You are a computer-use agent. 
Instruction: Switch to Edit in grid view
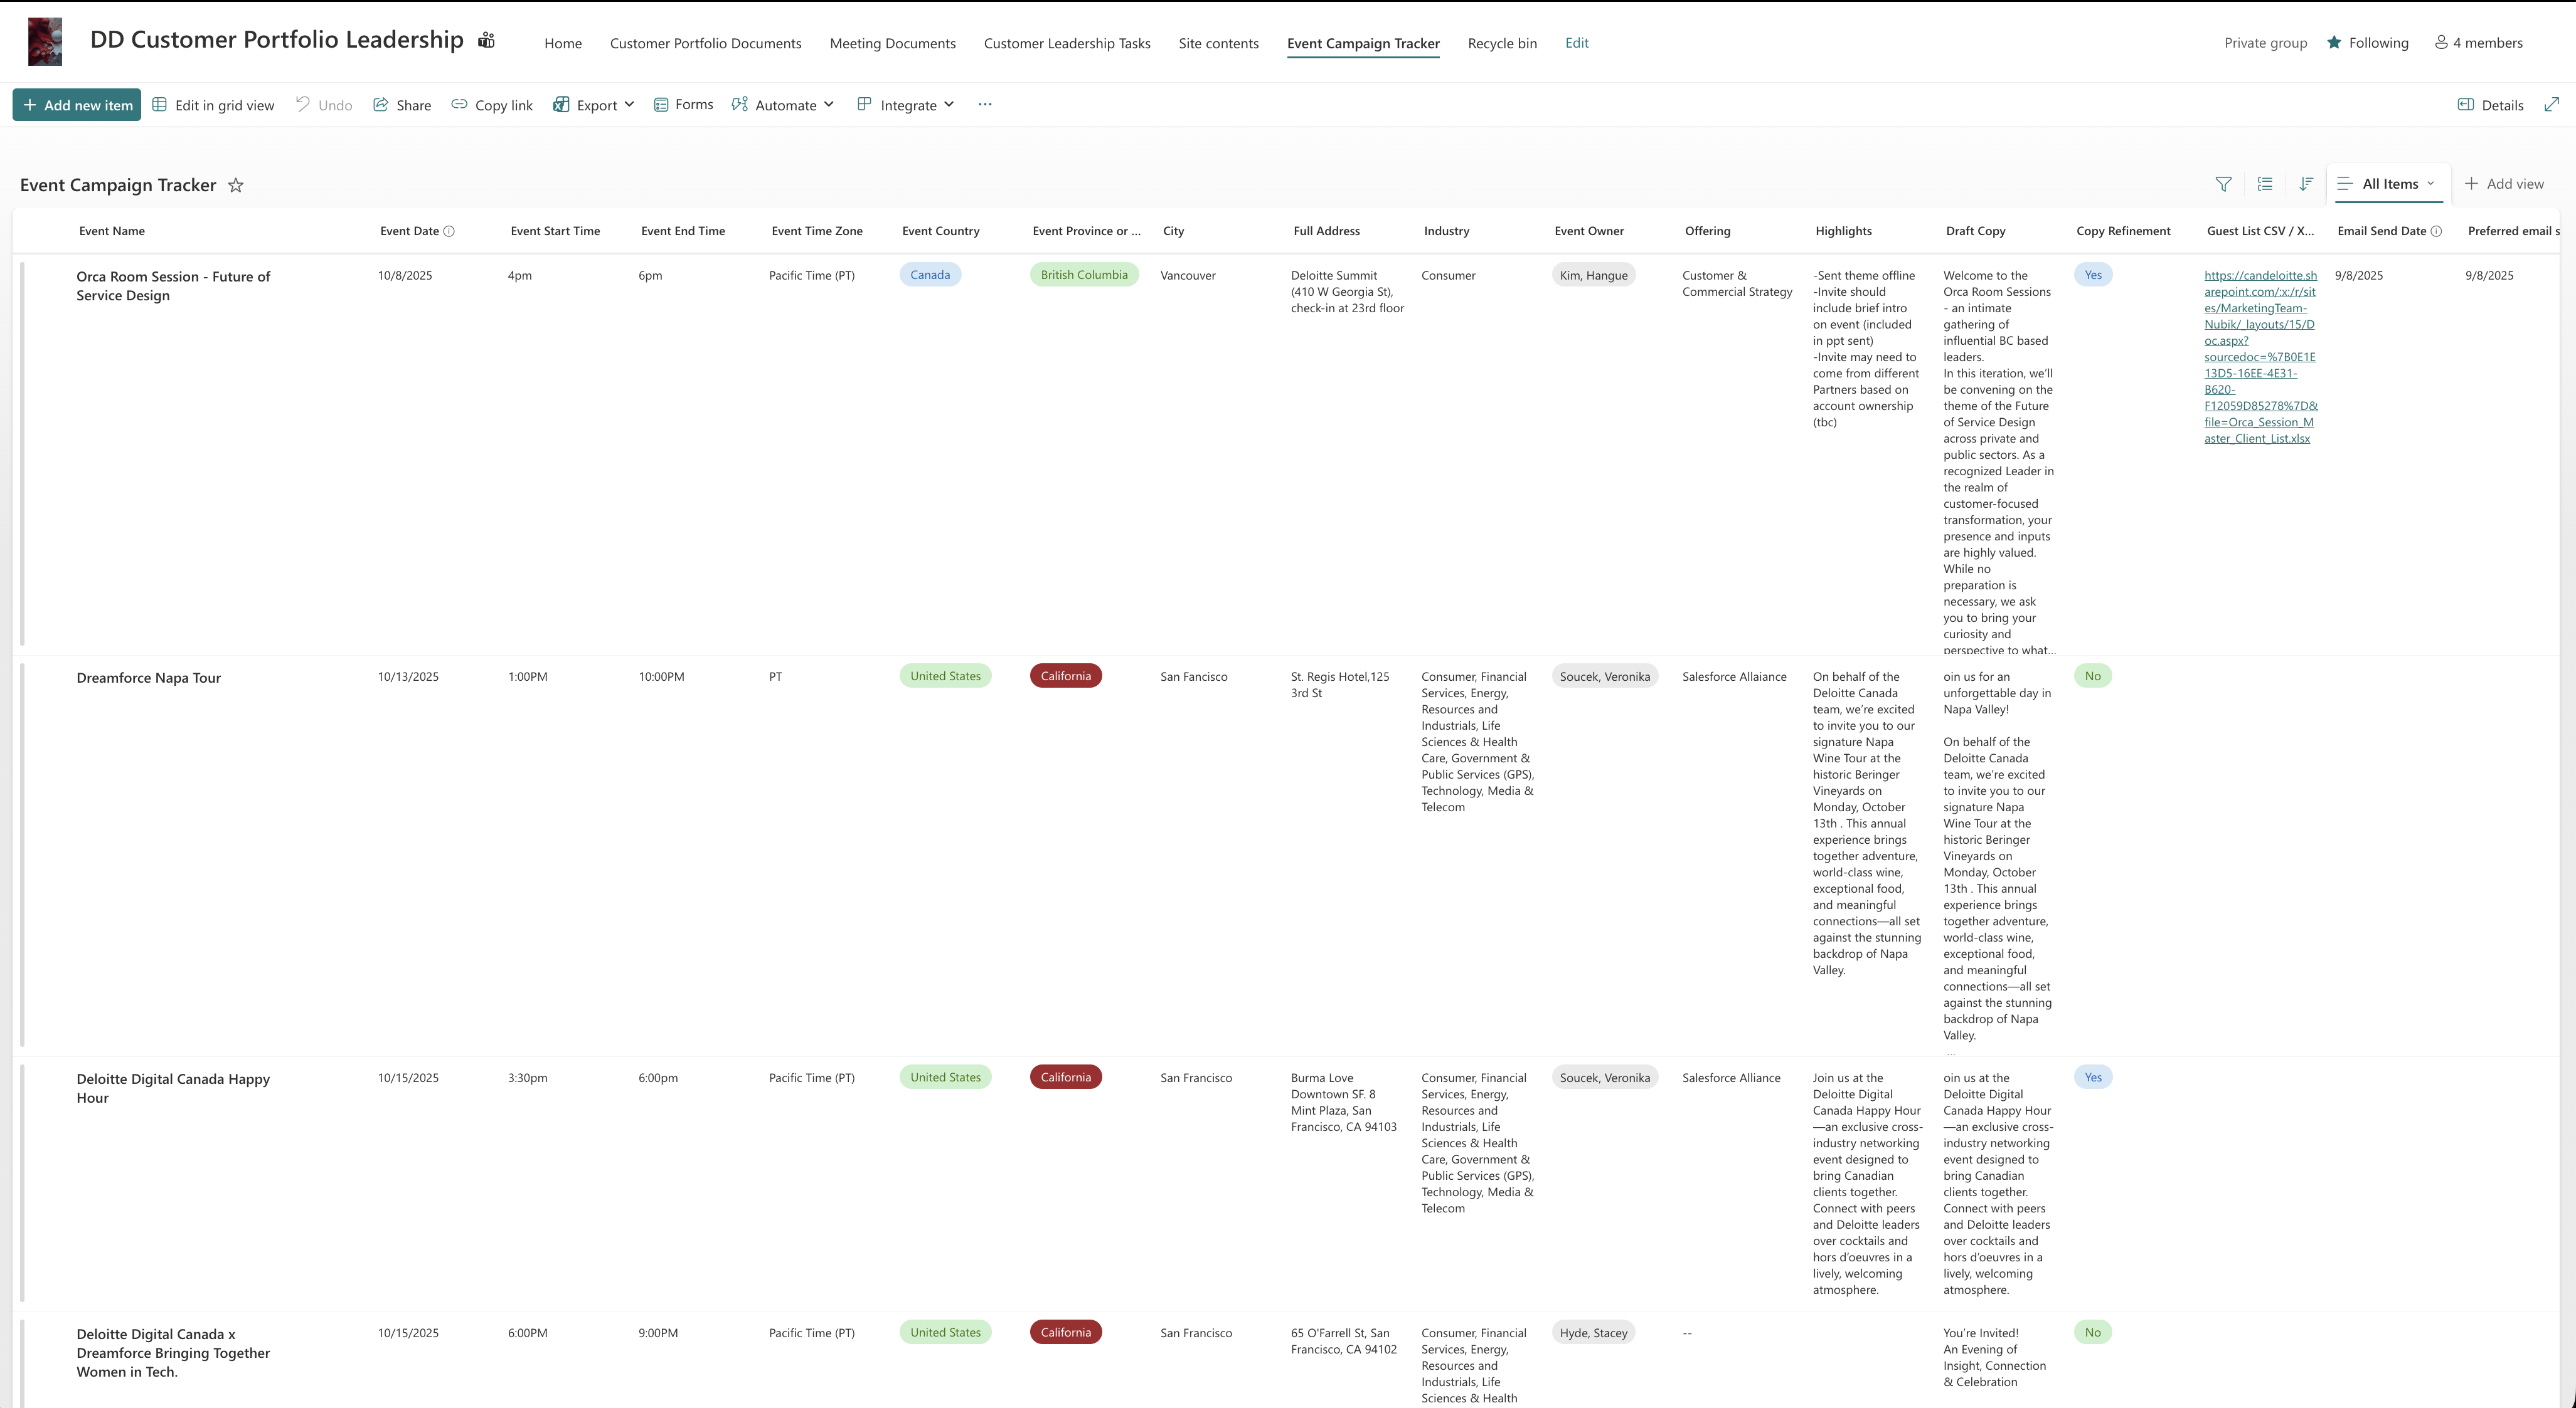(x=213, y=105)
